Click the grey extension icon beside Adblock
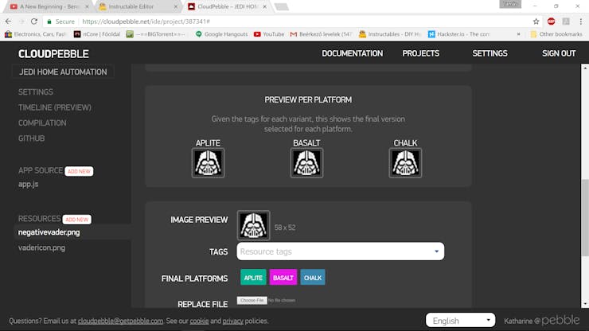Viewport: 589px width, 331px height. [566, 21]
